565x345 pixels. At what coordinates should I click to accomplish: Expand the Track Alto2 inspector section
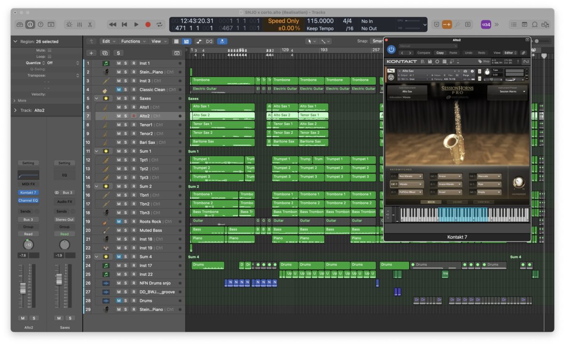point(15,110)
